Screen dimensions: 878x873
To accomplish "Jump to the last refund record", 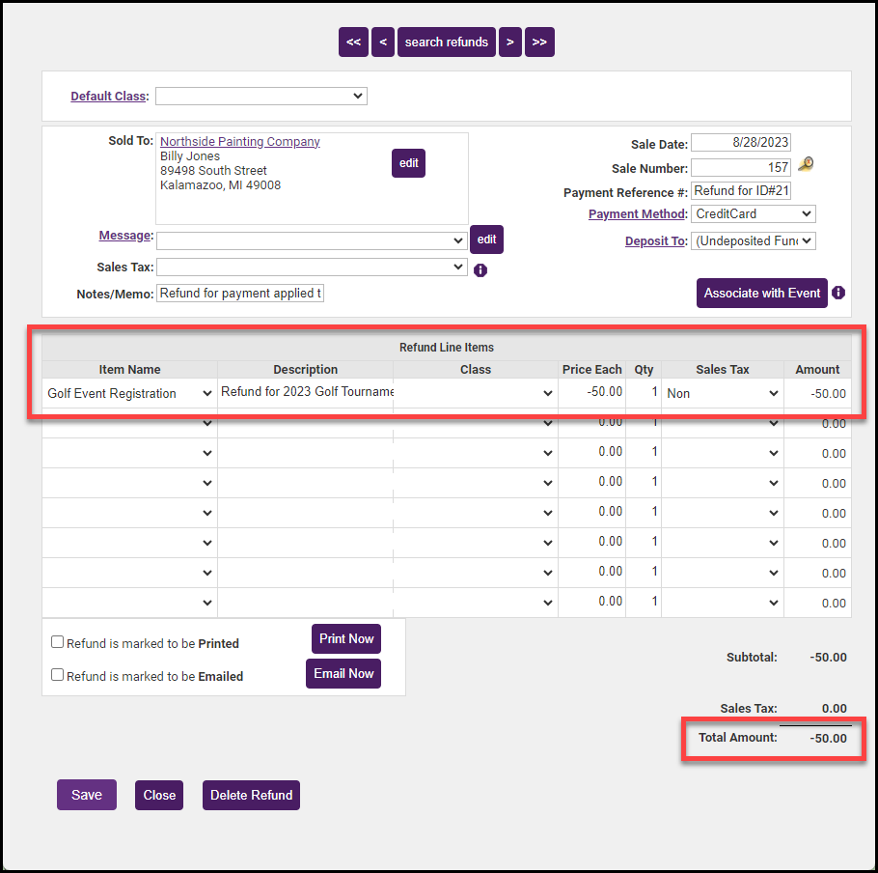I will 539,42.
